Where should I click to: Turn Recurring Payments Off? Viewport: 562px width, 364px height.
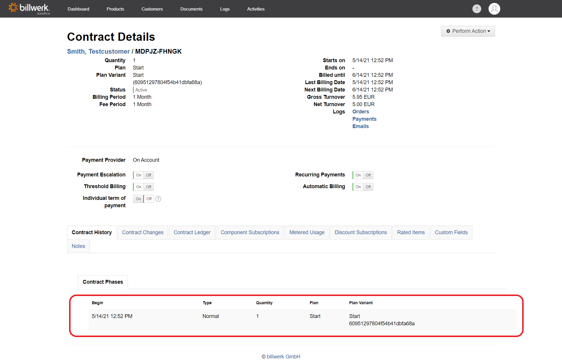pos(368,175)
